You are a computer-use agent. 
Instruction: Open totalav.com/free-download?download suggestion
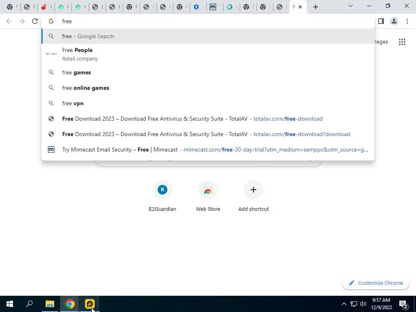[208, 134]
